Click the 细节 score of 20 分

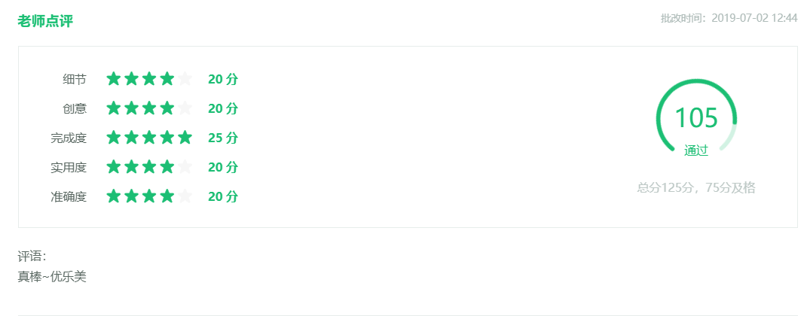tap(222, 80)
